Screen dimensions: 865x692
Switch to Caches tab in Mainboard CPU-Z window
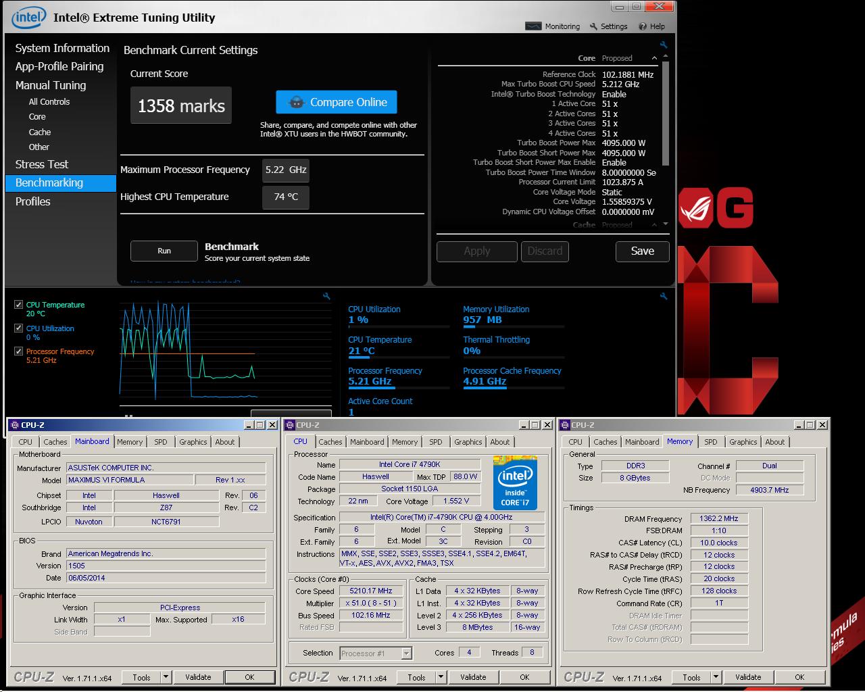(x=55, y=442)
